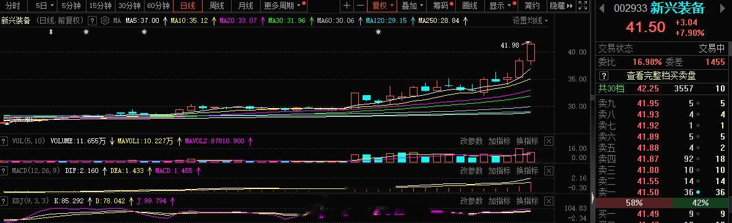Viewport: 732px width, 223px height.
Task: Switch to 周线 weekly chart
Action: pyautogui.click(x=217, y=6)
